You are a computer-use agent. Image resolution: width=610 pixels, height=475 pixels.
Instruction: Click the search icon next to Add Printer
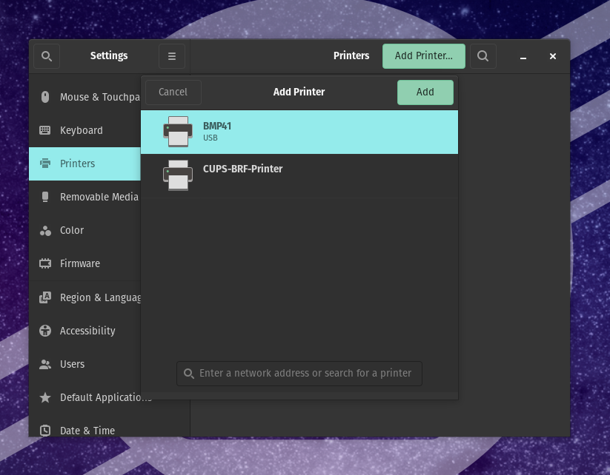(x=483, y=55)
